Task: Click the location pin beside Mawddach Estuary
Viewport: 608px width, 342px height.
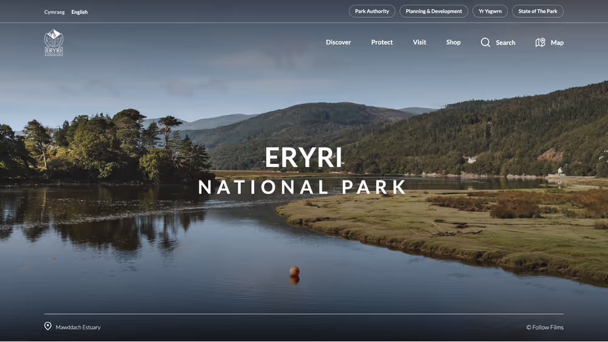Action: coord(47,326)
